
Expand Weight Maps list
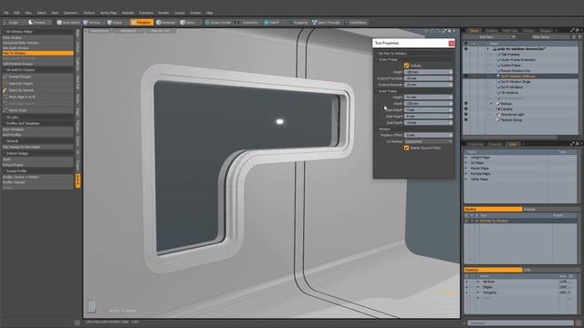[x=466, y=158]
